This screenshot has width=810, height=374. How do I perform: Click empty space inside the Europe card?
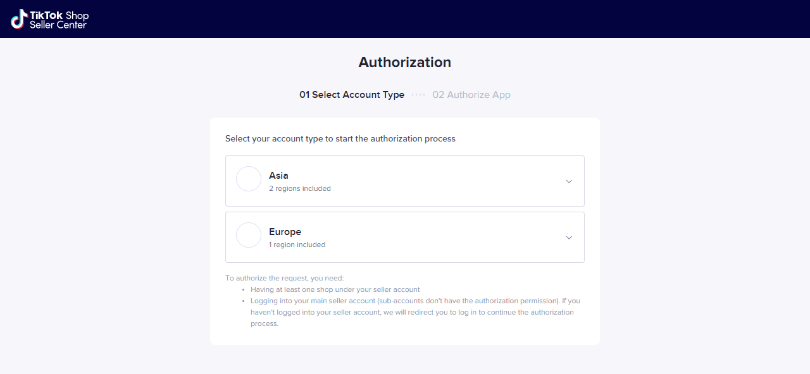click(443, 238)
